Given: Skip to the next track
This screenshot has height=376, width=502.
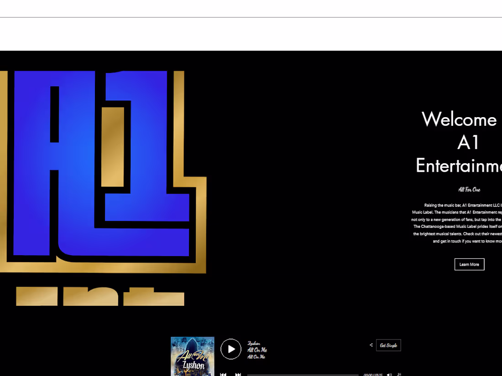Looking at the screenshot, I should 238,374.
